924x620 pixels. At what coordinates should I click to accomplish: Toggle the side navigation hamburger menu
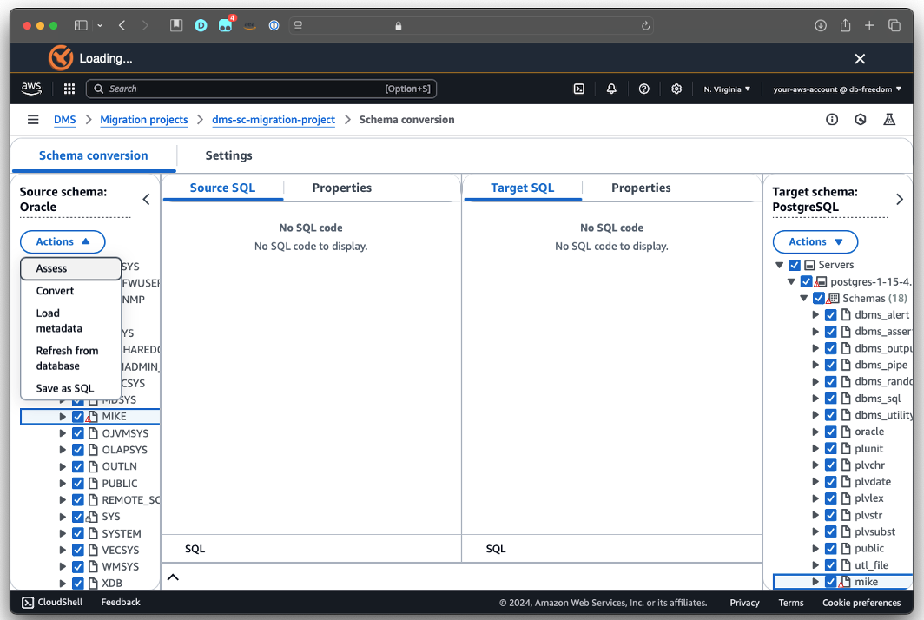tap(33, 120)
